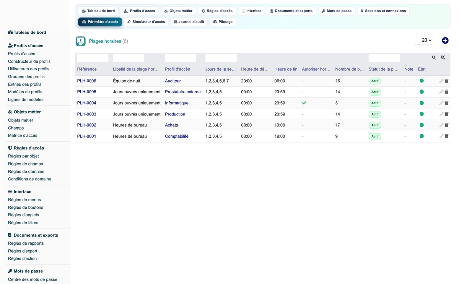
Task: Open the PLH-0006 reference link
Action: (86, 81)
